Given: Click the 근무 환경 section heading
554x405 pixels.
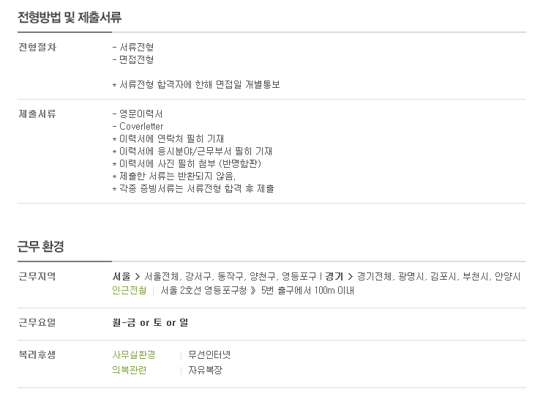Looking at the screenshot, I should [41, 247].
